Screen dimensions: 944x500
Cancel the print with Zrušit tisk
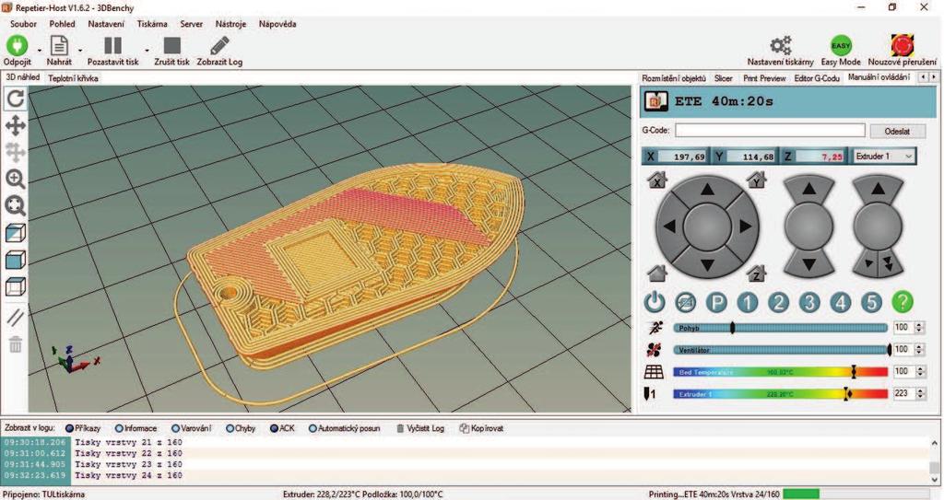pos(172,46)
